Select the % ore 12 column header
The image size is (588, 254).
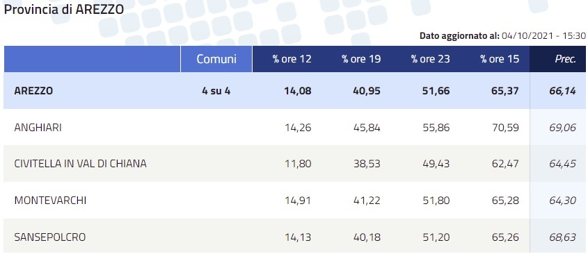tap(292, 59)
